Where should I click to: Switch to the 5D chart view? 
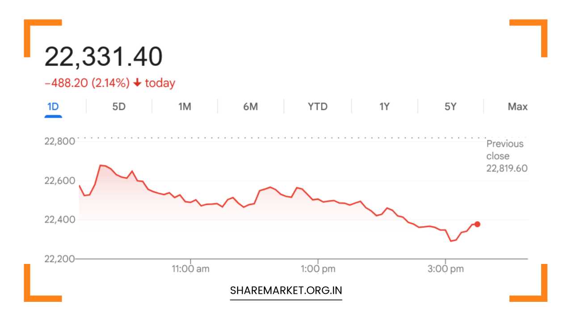coord(118,107)
